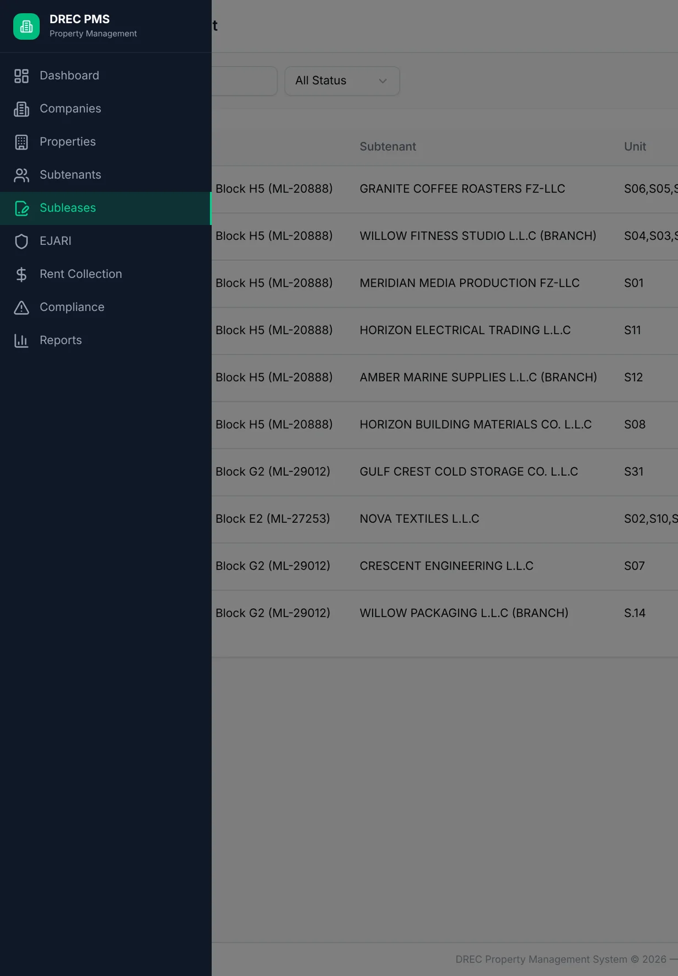This screenshot has height=976, width=678.
Task: Click Block H5 cell in HORIZON BUILDING row
Action: (x=274, y=425)
